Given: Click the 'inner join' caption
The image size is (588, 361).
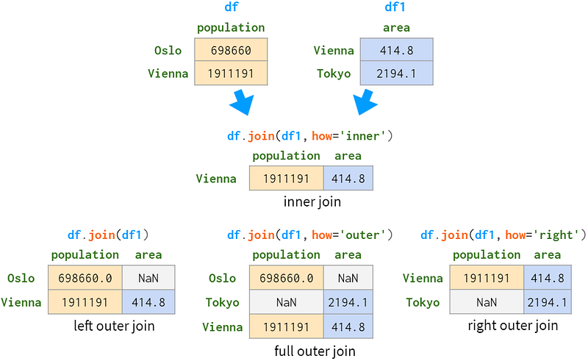Looking at the screenshot, I should [x=312, y=202].
